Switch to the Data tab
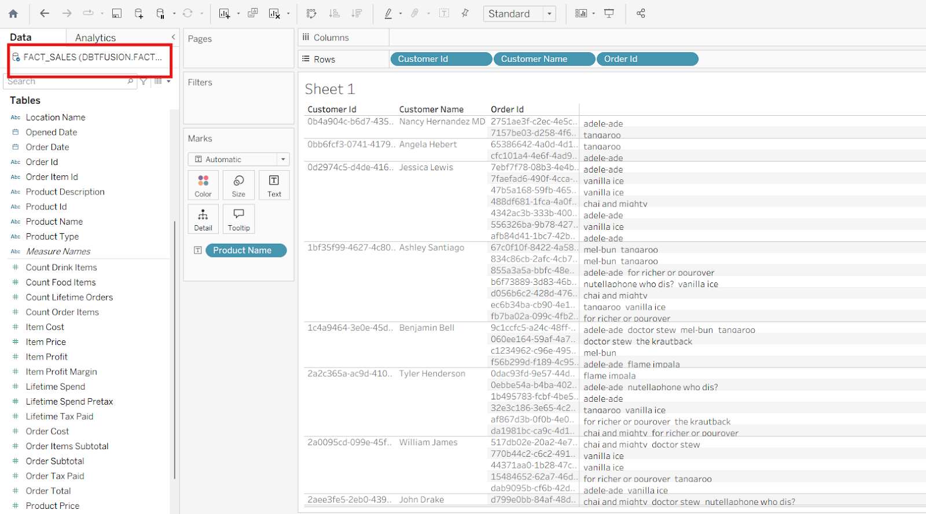926x514 pixels. [x=21, y=38]
